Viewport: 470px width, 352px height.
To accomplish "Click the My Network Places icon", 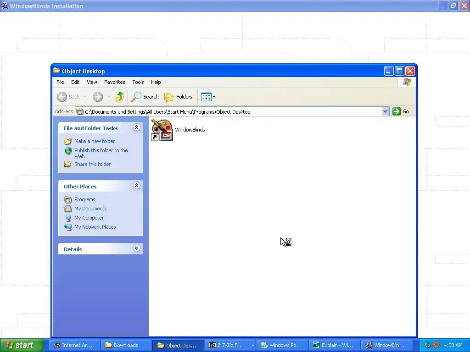I will (x=68, y=227).
